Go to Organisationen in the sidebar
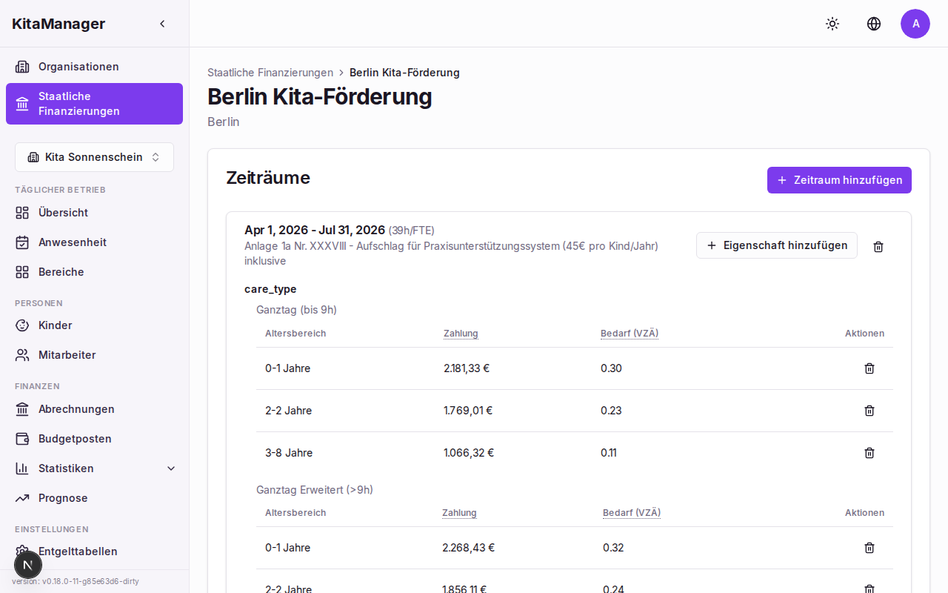Viewport: 948px width, 593px height. point(79,67)
